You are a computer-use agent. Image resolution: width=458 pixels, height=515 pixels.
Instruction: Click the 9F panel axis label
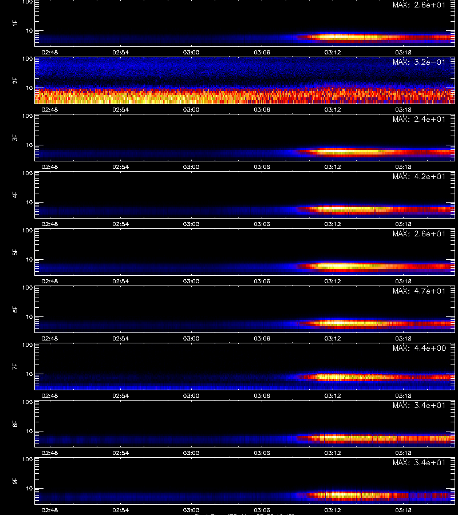pyautogui.click(x=15, y=481)
